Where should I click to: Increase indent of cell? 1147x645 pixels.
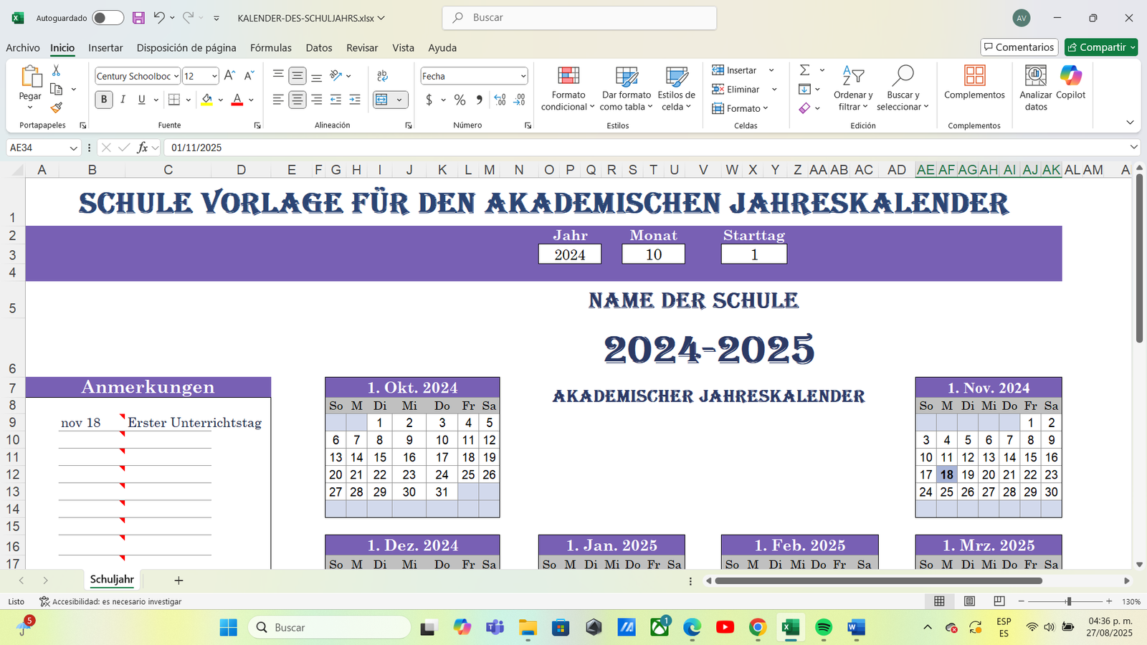coord(355,100)
